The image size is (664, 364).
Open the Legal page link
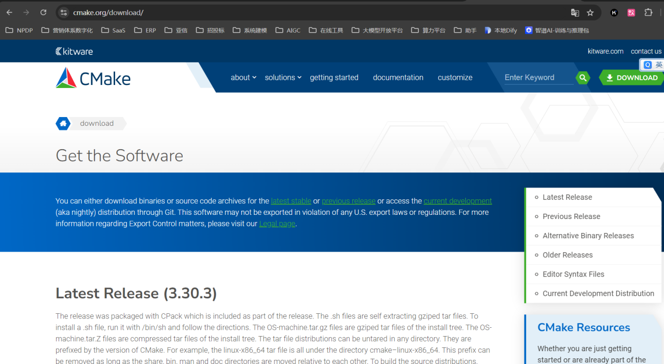(277, 224)
